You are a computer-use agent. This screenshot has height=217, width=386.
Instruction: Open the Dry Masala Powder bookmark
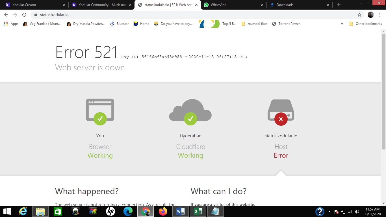pos(86,24)
